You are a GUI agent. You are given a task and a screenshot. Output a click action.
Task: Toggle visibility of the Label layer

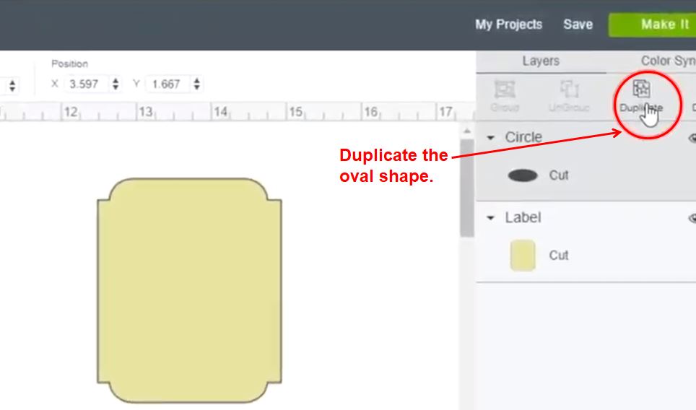pyautogui.click(x=692, y=218)
